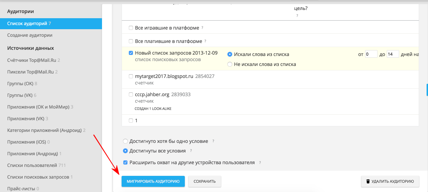Select Не искали слова из списка
This screenshot has width=428, height=192.
tap(230, 64)
